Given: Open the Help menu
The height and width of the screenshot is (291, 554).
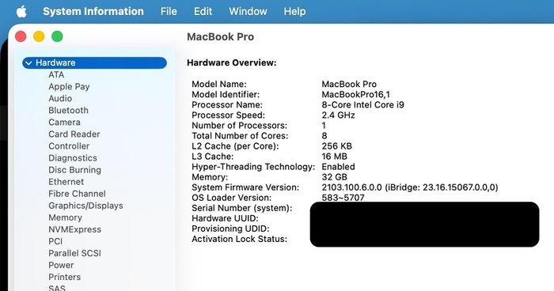Looking at the screenshot, I should (x=294, y=11).
